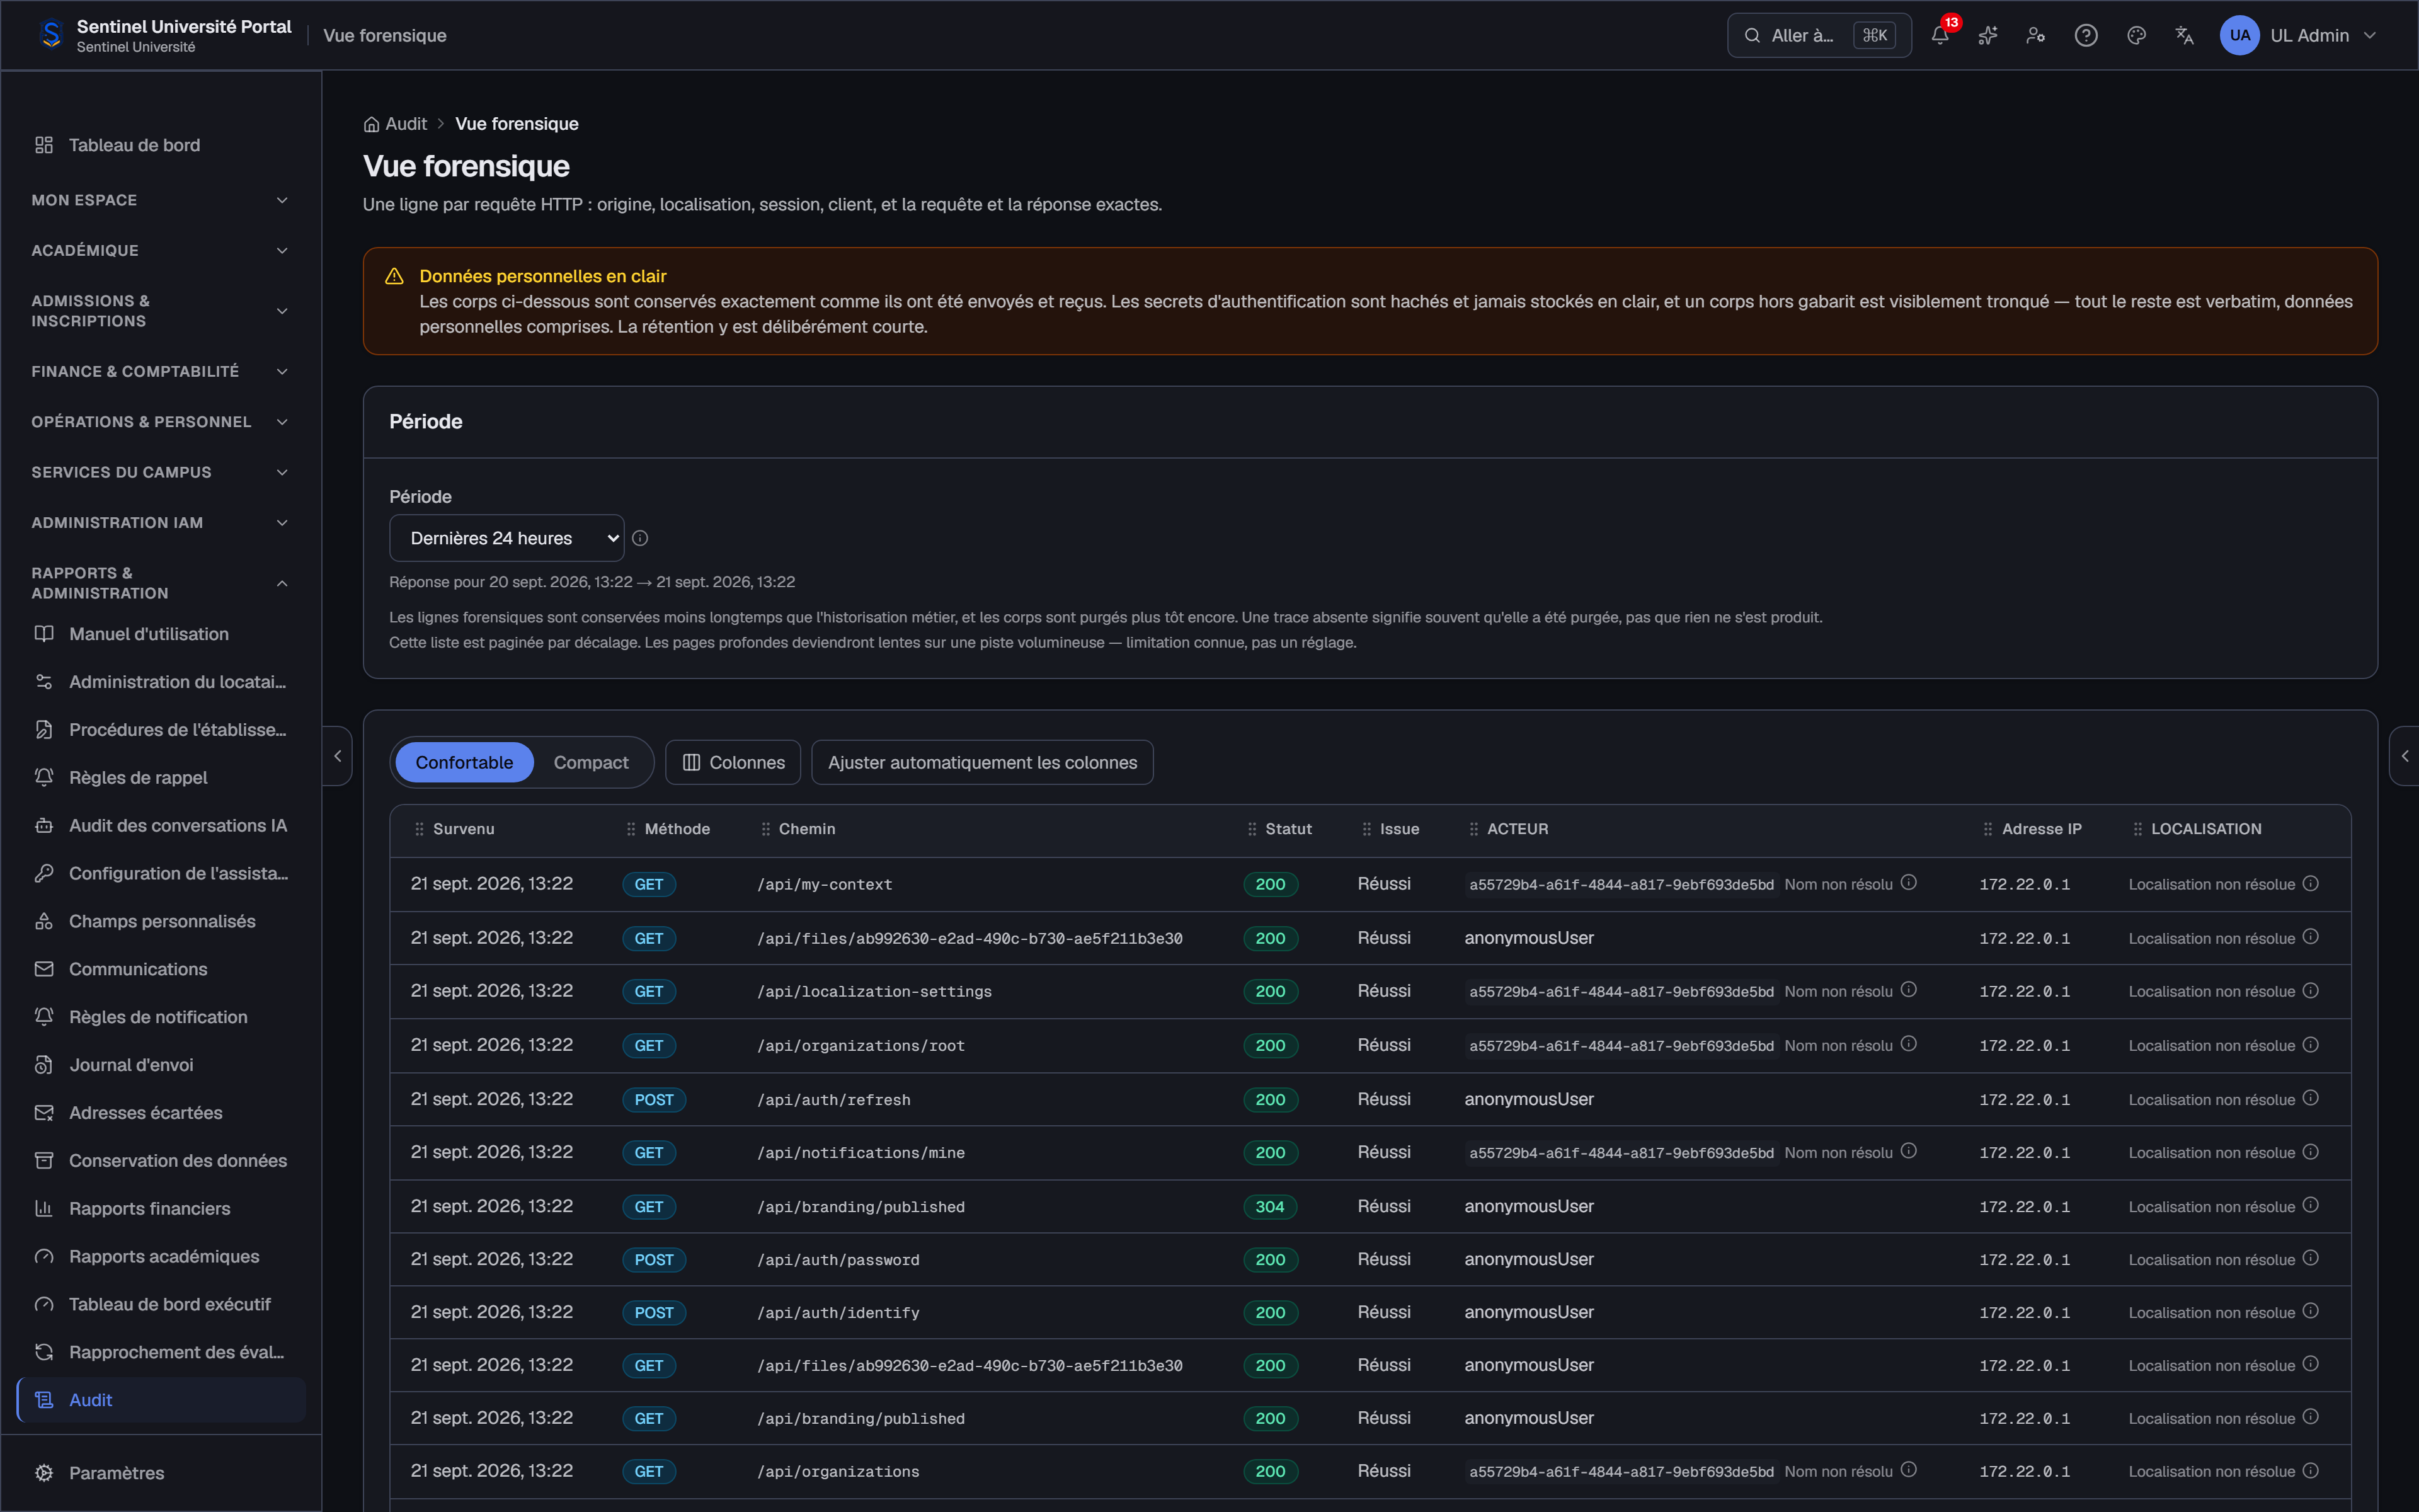Open Rapprochement des évaluations item
Image resolution: width=2419 pixels, height=1512 pixels.
tap(162, 1352)
